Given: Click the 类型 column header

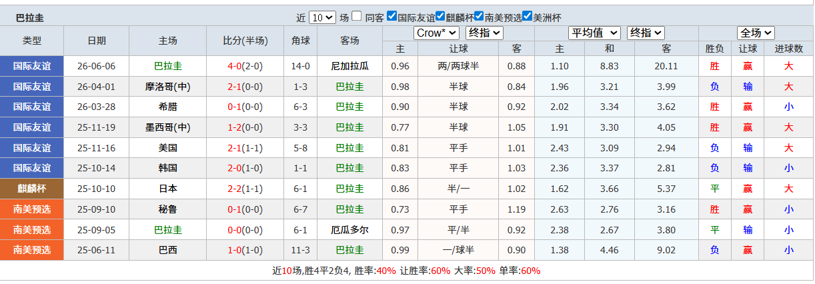Looking at the screenshot, I should [x=32, y=41].
